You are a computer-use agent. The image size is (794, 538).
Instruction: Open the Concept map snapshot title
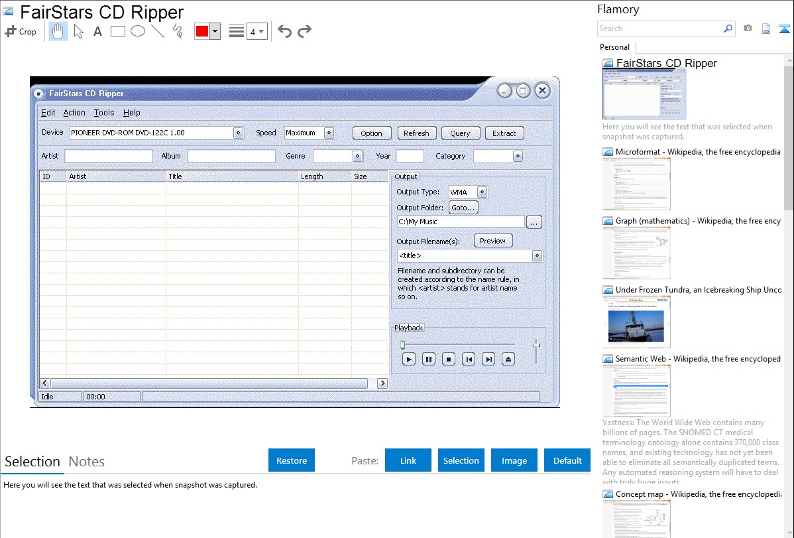[x=698, y=494]
